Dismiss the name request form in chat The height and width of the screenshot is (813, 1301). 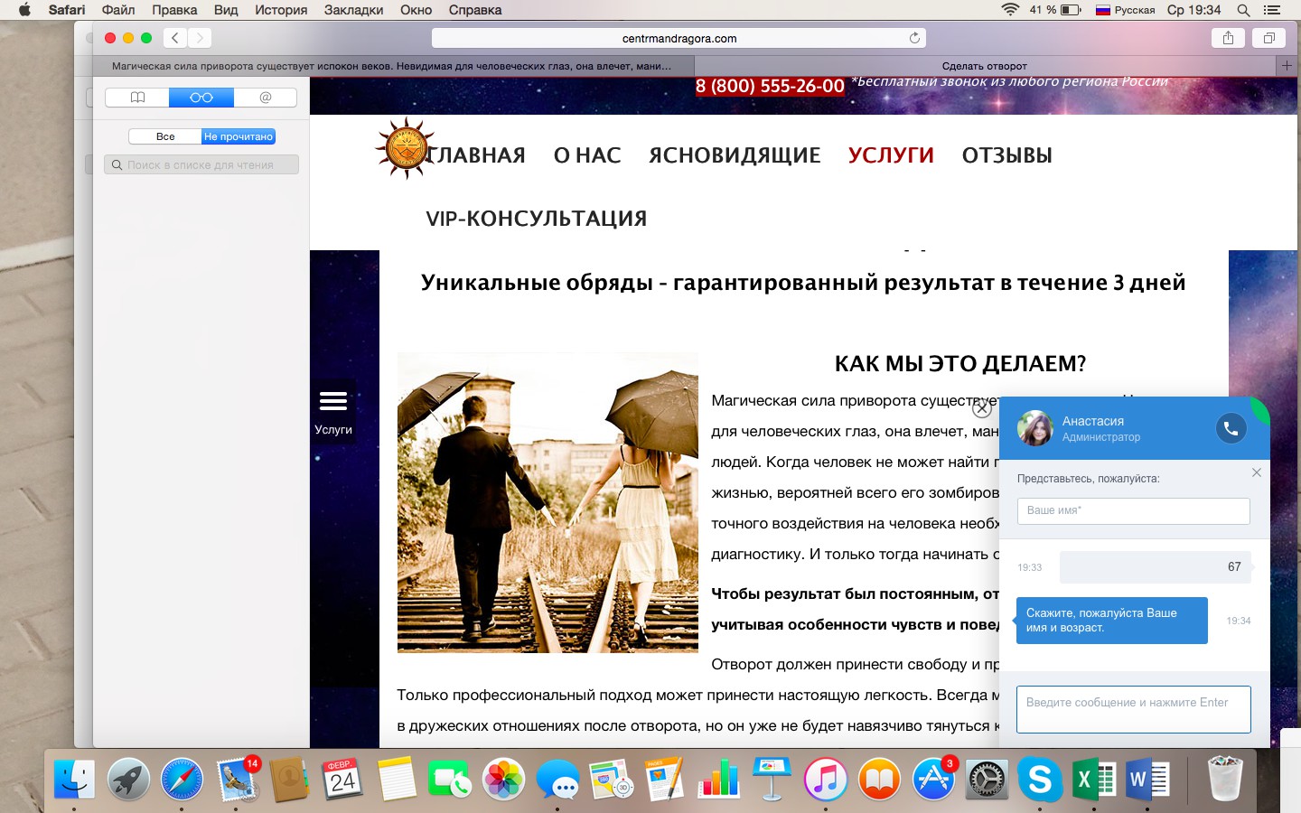[x=1256, y=472]
